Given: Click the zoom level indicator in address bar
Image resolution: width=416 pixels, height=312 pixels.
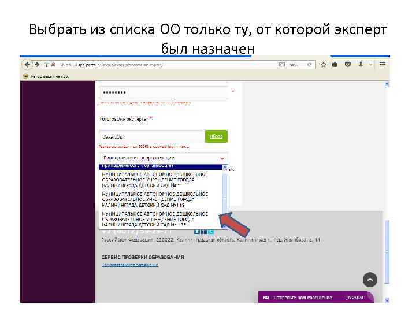Looking at the screenshot, I should pyautogui.click(x=294, y=65).
